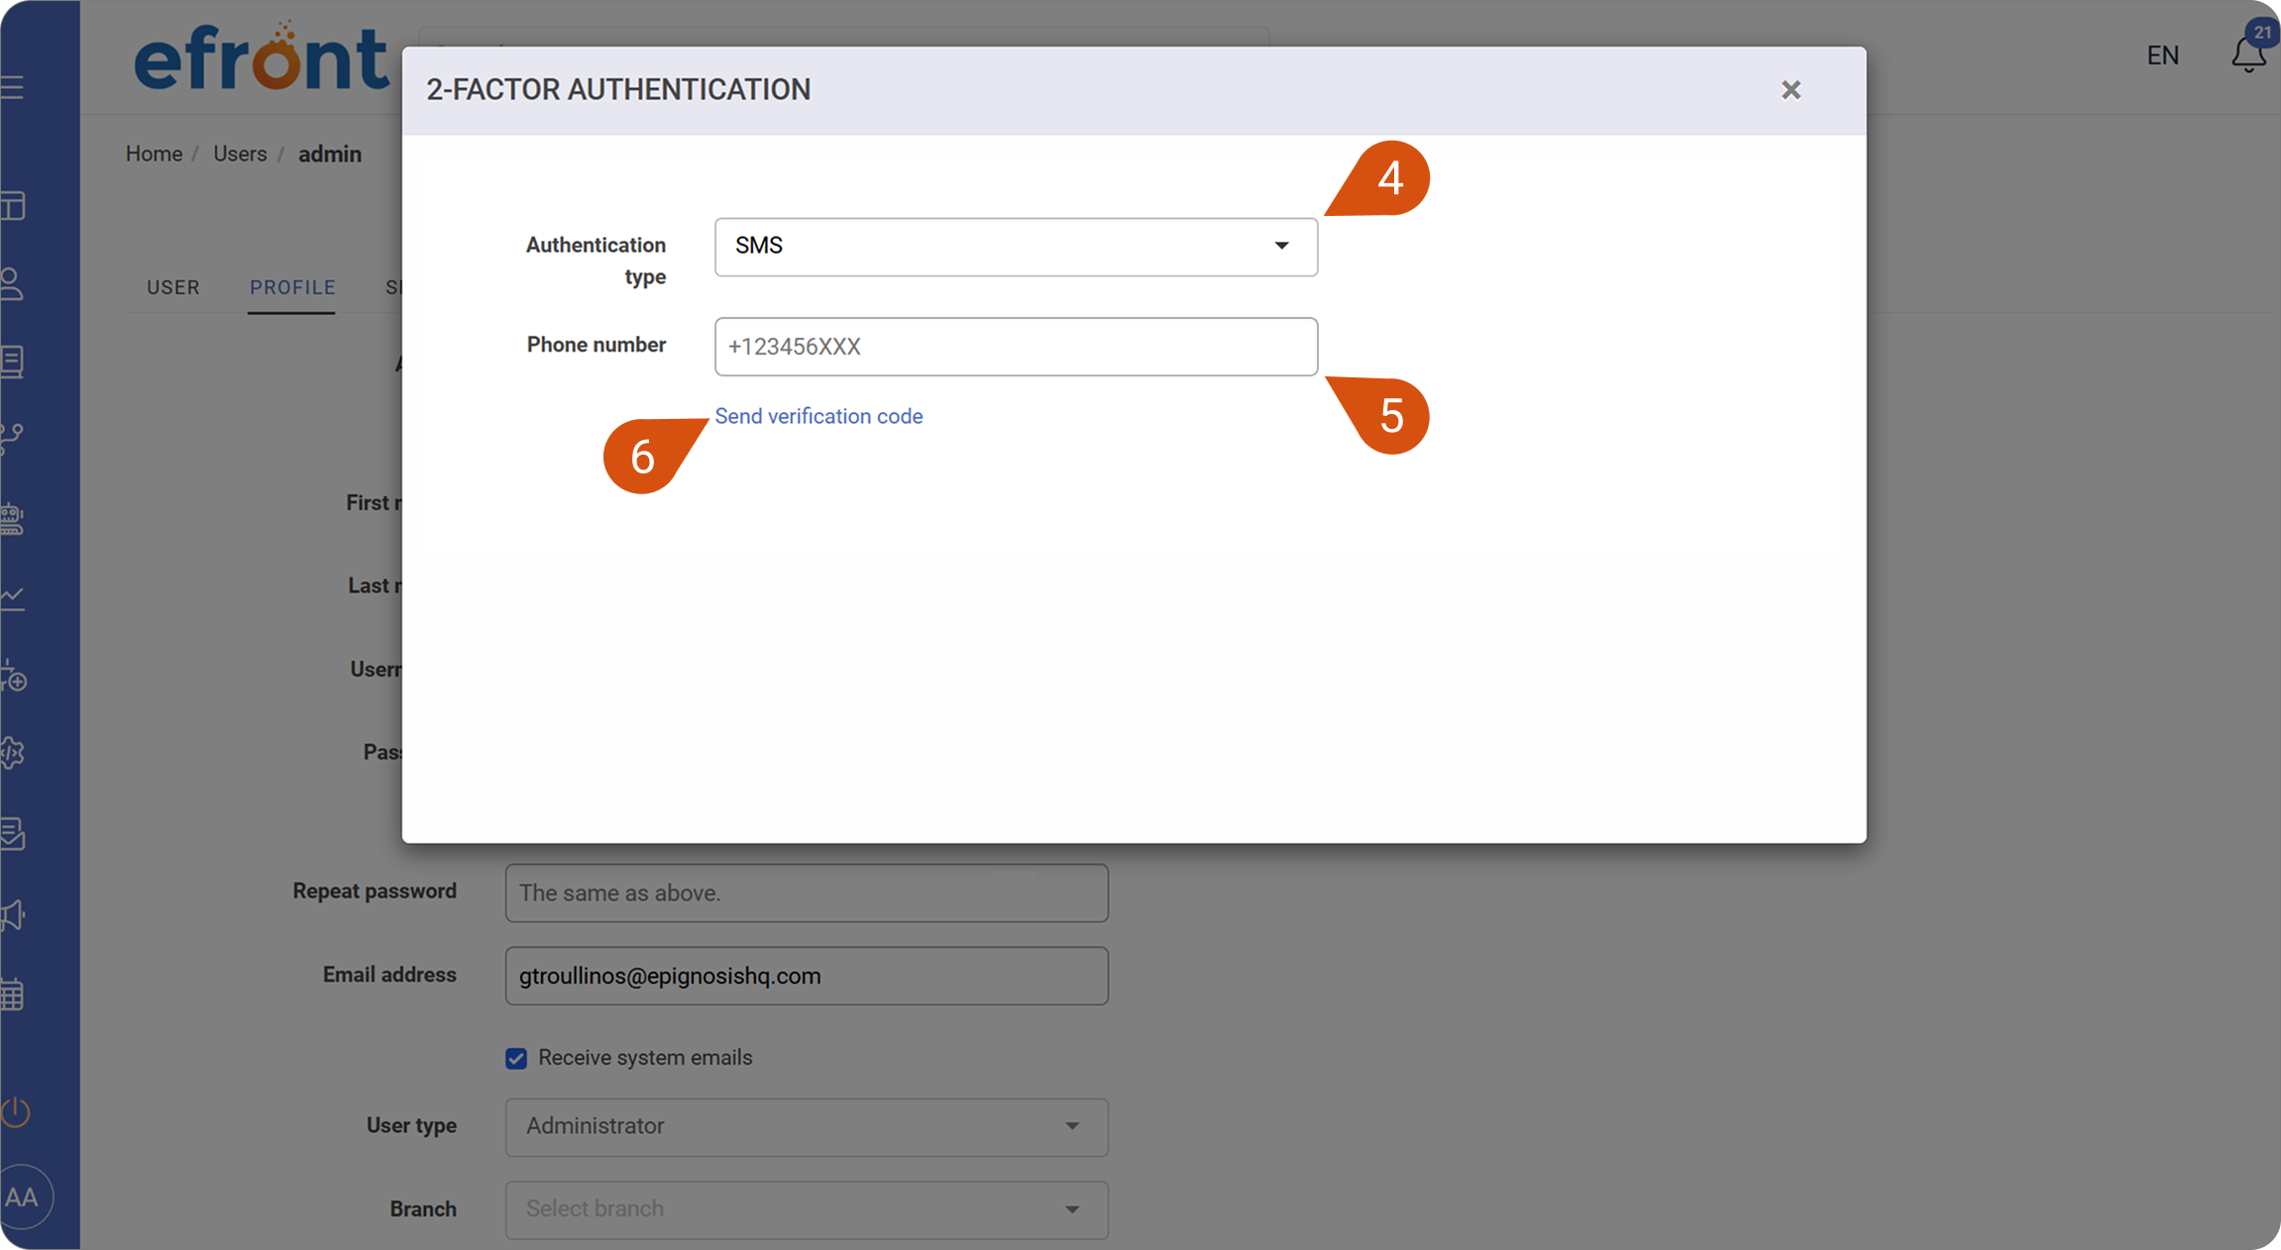Click the Phone number input field
Image resolution: width=2281 pixels, height=1250 pixels.
pos(1016,347)
